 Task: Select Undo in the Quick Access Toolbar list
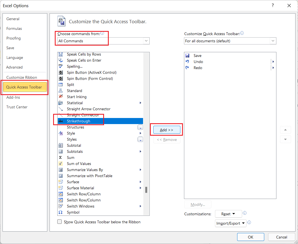pyautogui.click(x=198, y=62)
